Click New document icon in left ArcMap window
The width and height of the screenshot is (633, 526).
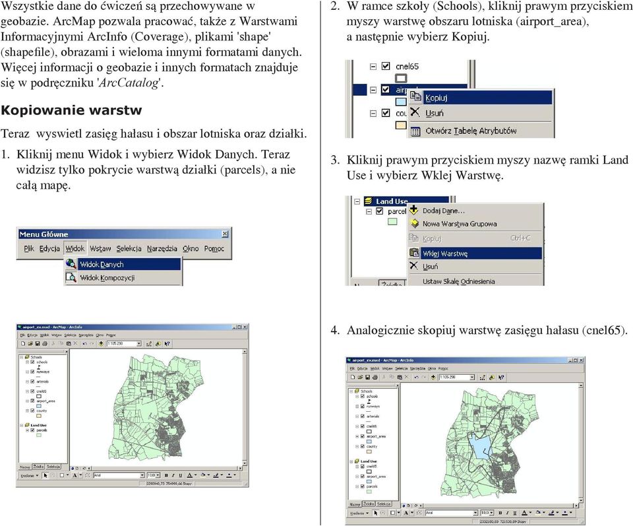pos(23,344)
